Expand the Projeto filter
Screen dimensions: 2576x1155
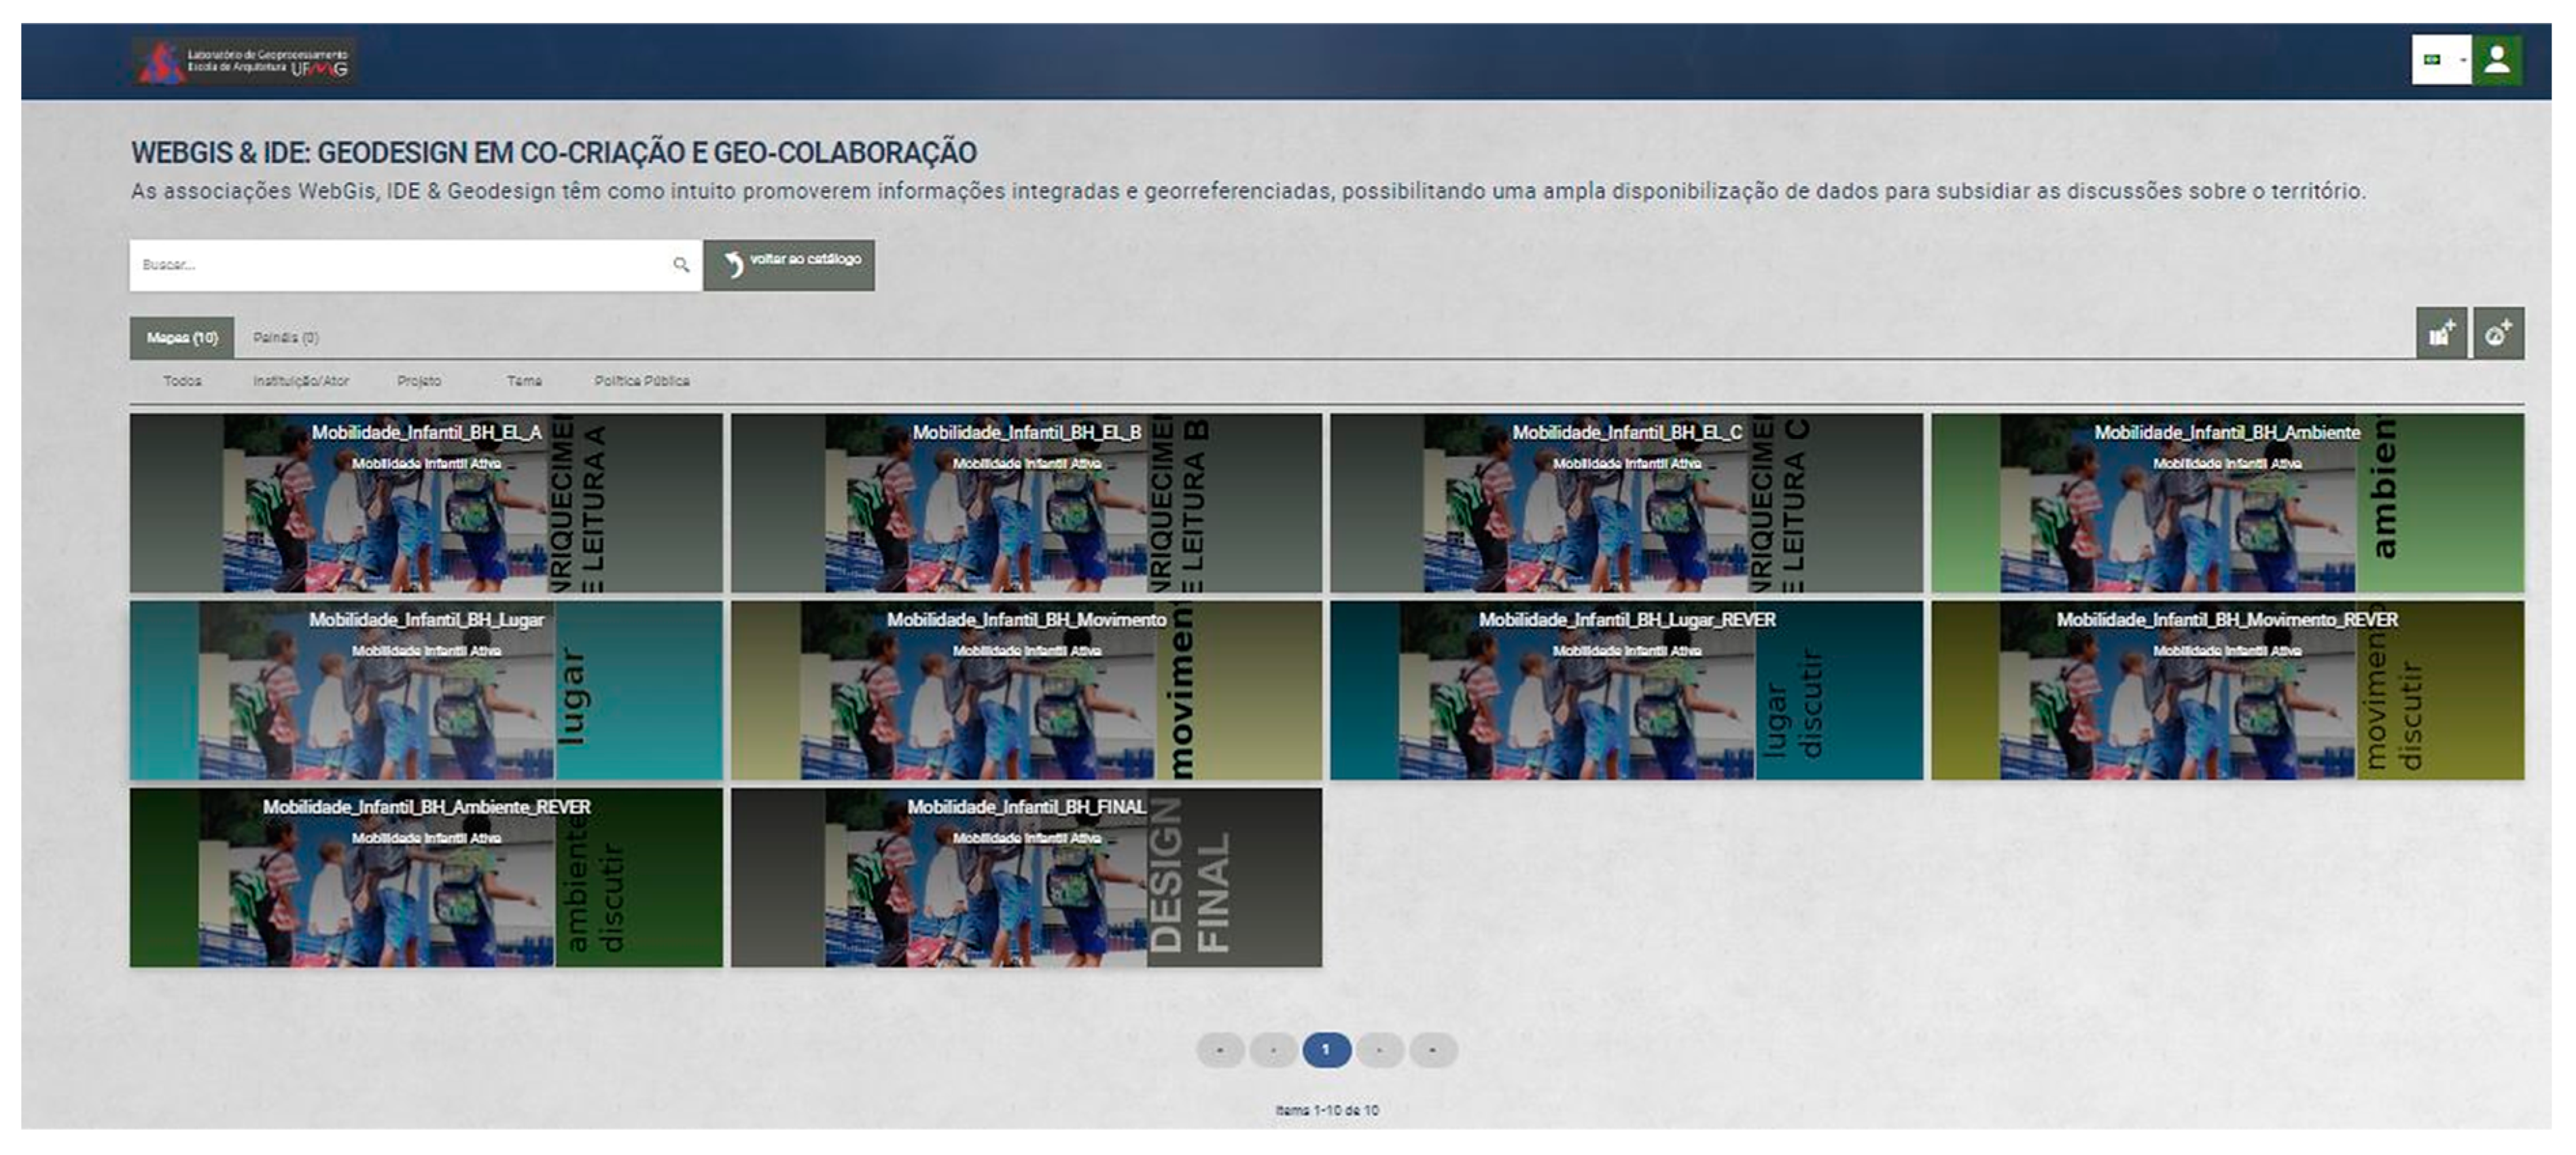[x=419, y=381]
